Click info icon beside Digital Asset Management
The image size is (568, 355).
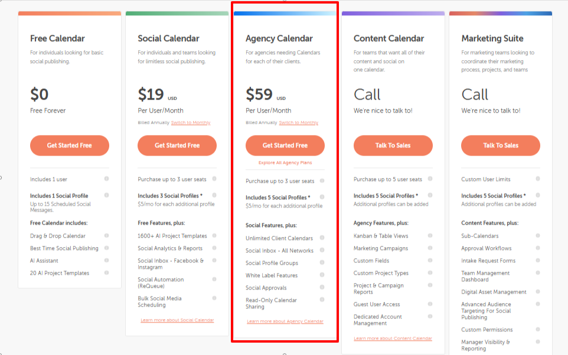[x=538, y=291]
